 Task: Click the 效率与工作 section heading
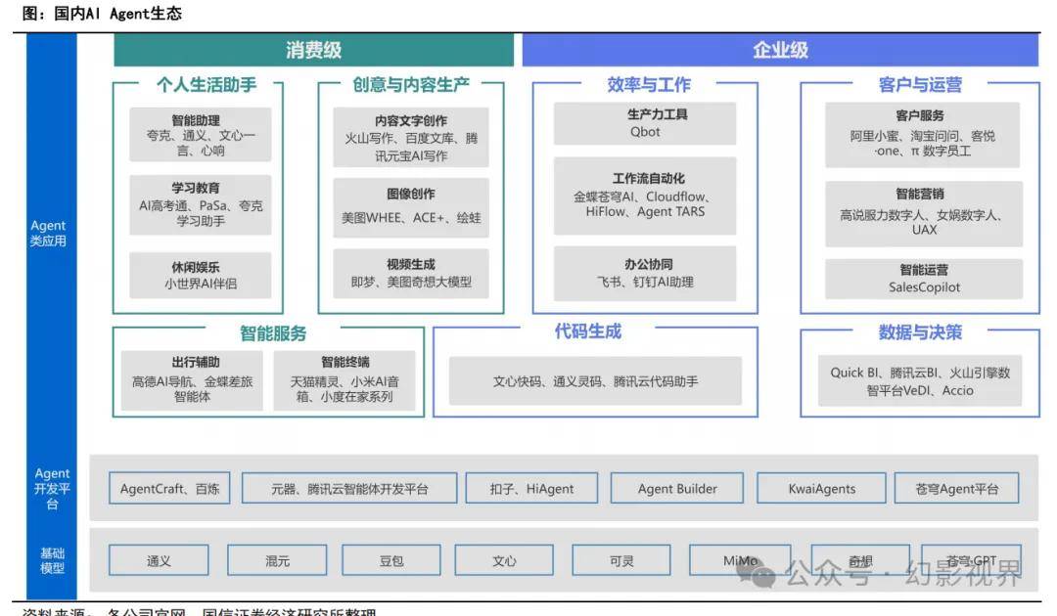click(x=649, y=84)
